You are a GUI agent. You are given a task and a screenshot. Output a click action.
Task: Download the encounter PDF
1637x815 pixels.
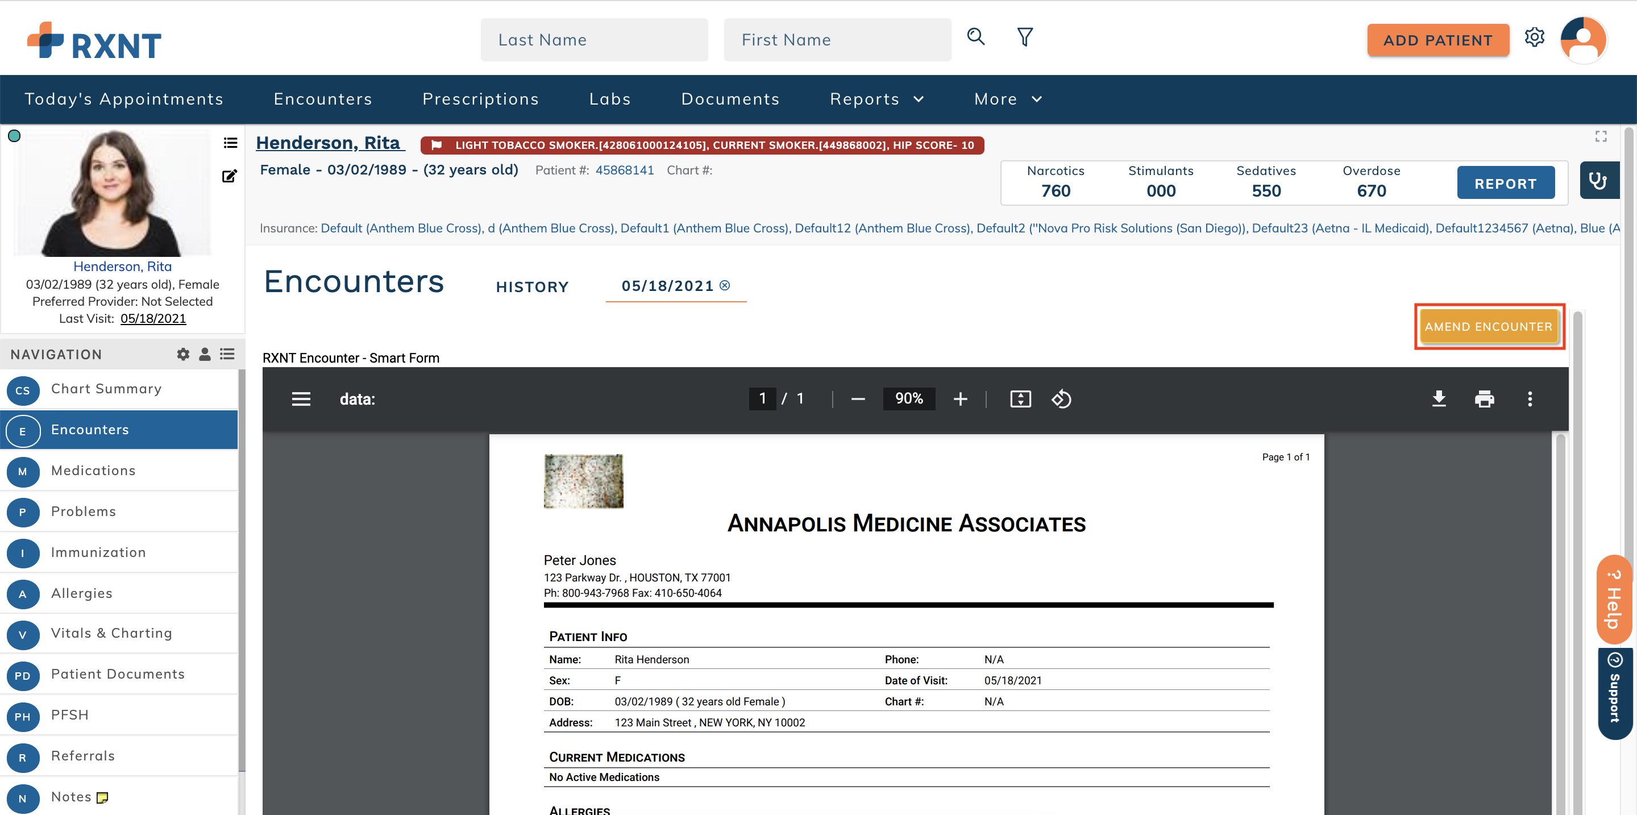[x=1439, y=399]
